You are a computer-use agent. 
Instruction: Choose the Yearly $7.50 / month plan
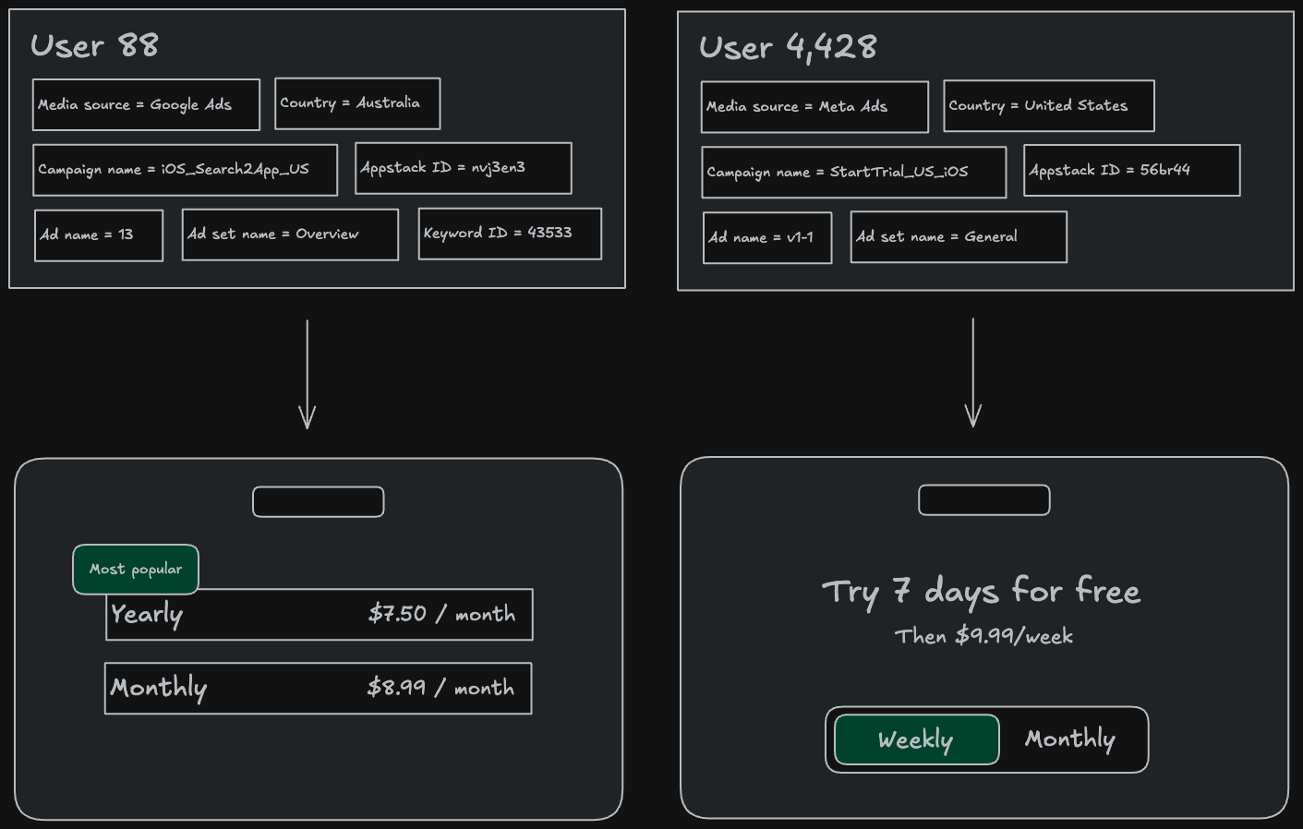pyautogui.click(x=320, y=615)
